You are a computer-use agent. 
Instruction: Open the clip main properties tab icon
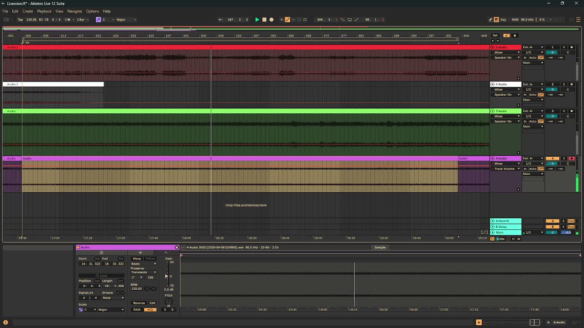101,252
